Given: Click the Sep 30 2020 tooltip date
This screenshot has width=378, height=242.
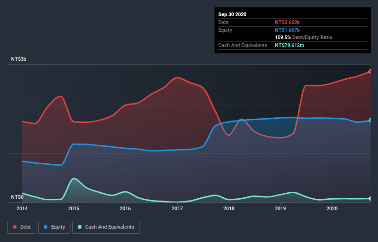Looking at the screenshot, I should coord(232,14).
